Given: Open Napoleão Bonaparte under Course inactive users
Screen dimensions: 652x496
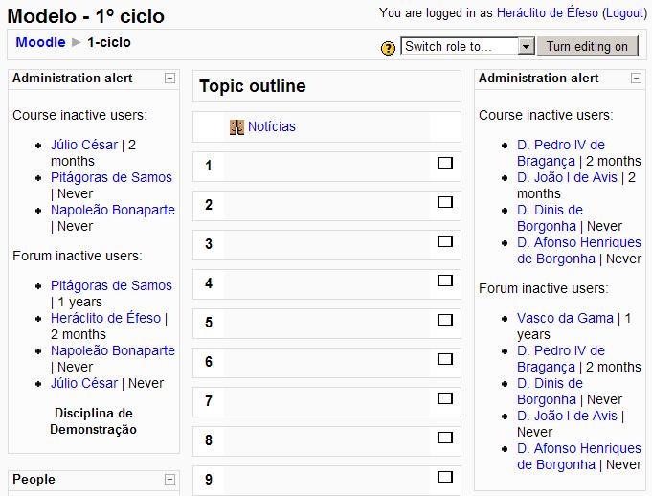Looking at the screenshot, I should (x=112, y=210).
